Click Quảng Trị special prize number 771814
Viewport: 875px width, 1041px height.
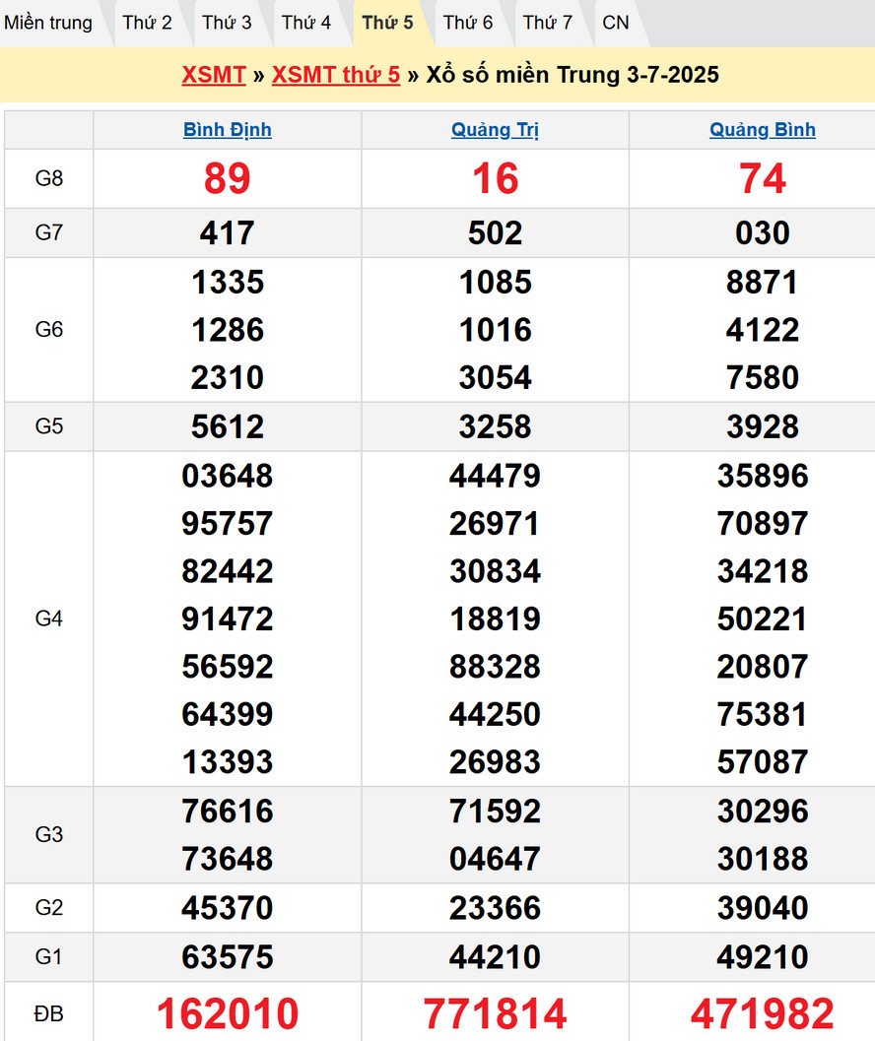tap(495, 1013)
